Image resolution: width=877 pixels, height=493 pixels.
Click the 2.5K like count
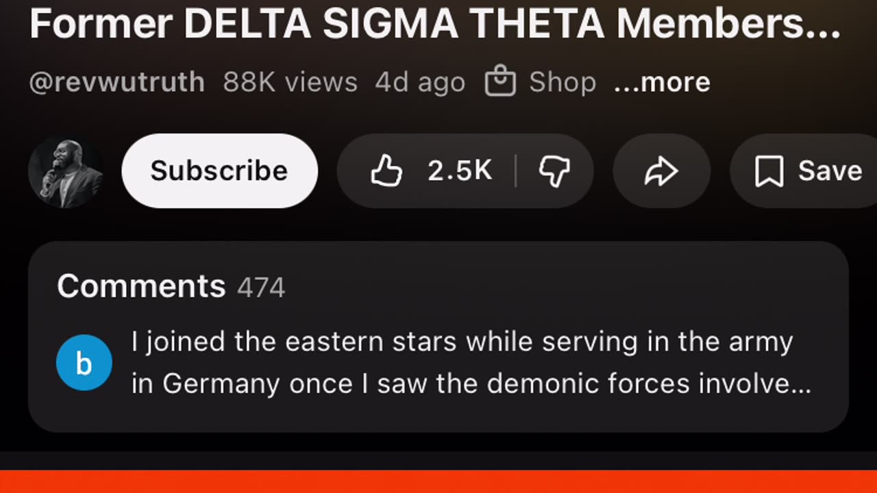[460, 171]
